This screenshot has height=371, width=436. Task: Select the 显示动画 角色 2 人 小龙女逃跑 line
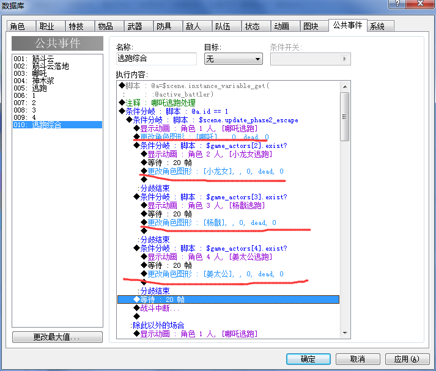click(228, 154)
